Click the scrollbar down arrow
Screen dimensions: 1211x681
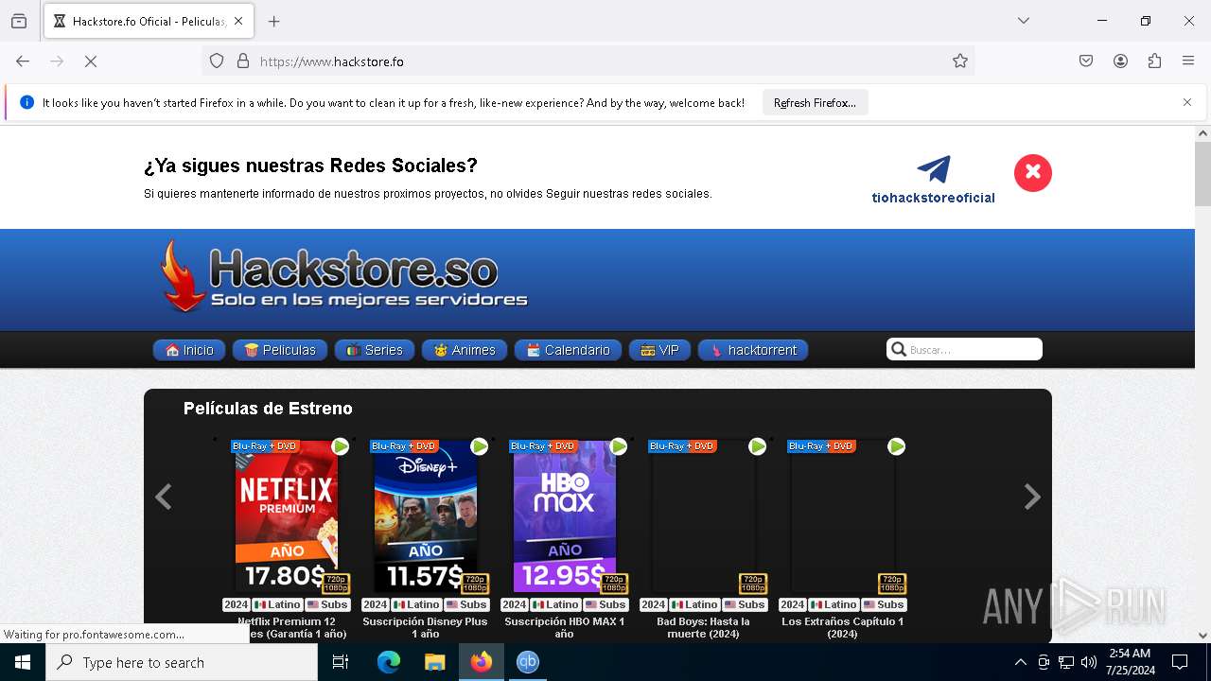coord(1203,636)
